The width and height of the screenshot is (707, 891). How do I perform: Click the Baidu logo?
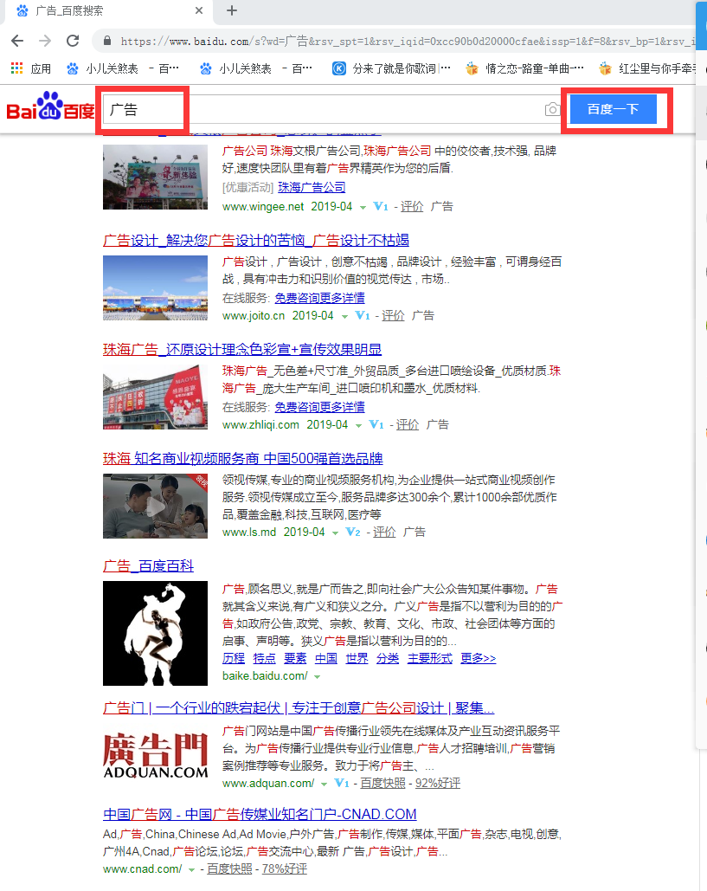[50, 107]
